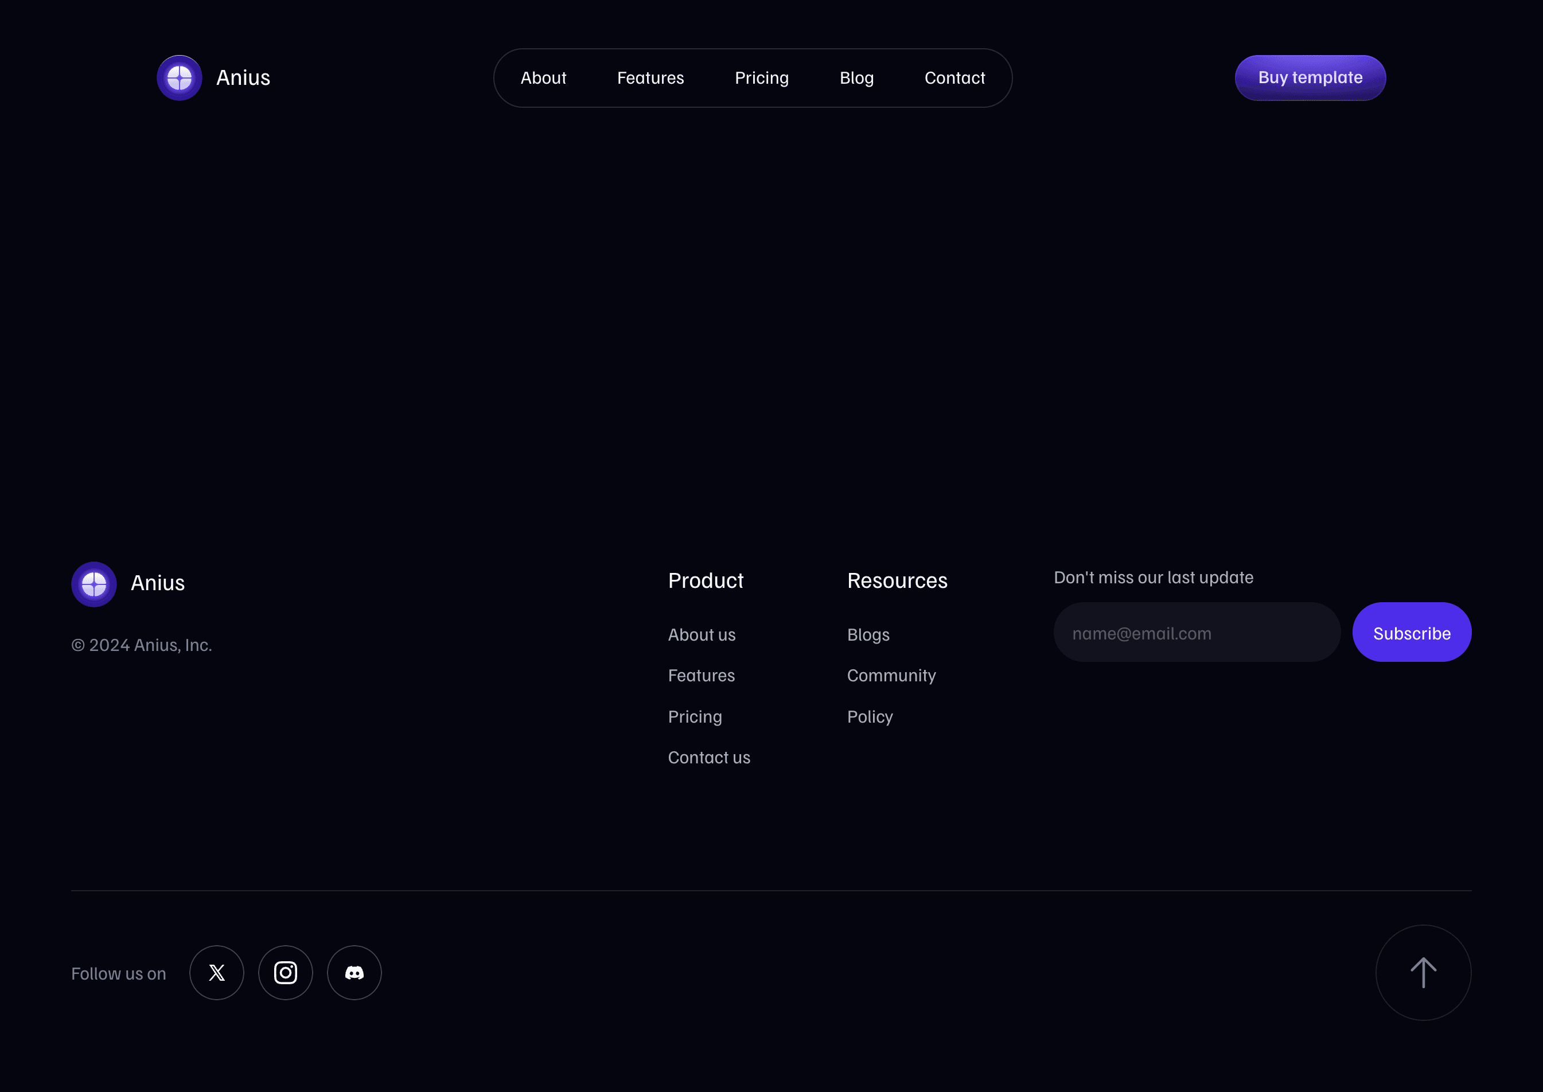This screenshot has width=1543, height=1092.
Task: Click the Anius brand name in footer
Action: pos(158,583)
